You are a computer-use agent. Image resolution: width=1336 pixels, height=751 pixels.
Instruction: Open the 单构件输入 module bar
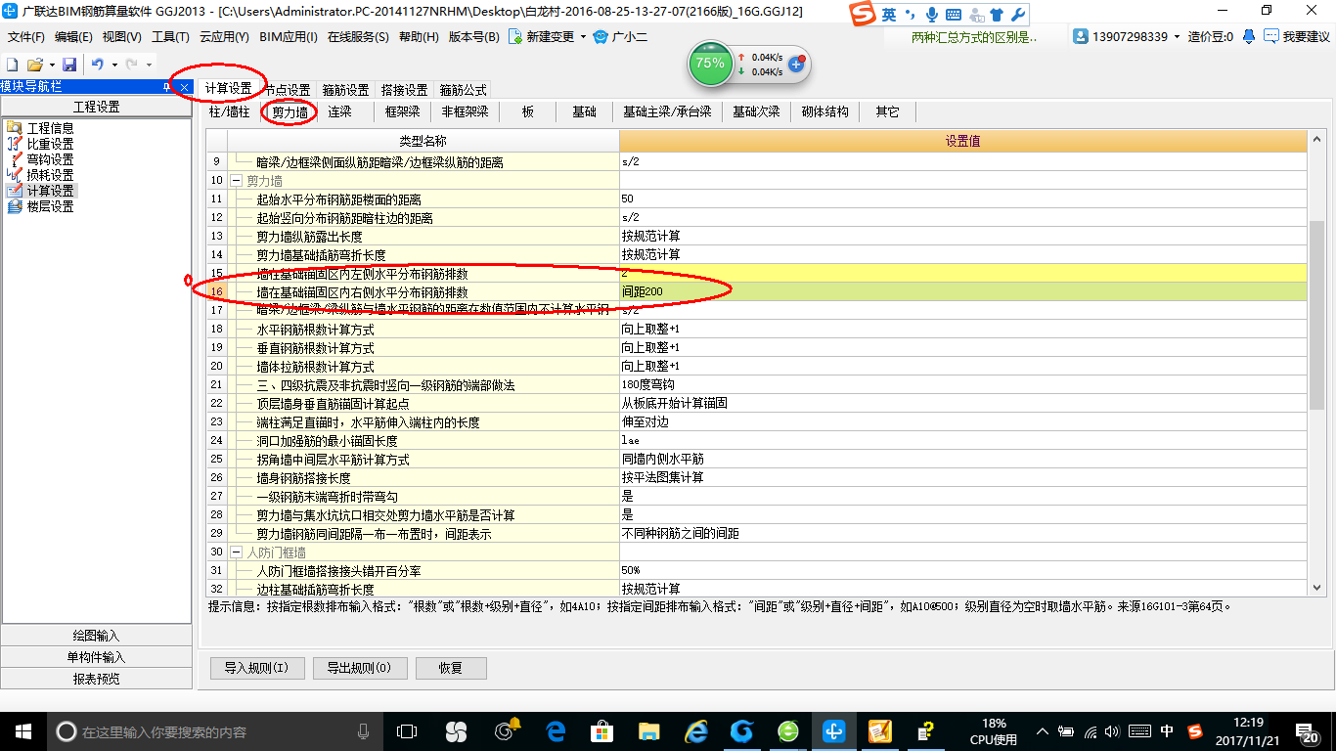point(96,657)
